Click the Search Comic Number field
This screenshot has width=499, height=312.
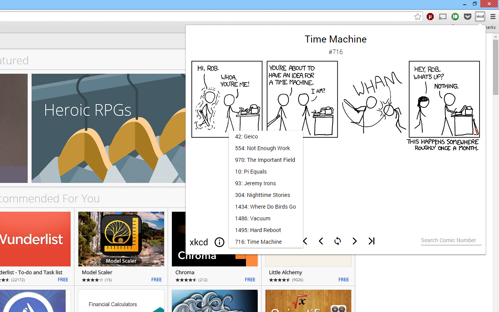coord(451,240)
